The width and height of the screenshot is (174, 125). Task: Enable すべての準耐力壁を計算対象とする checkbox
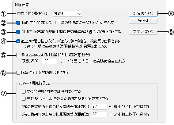(x=24, y=91)
